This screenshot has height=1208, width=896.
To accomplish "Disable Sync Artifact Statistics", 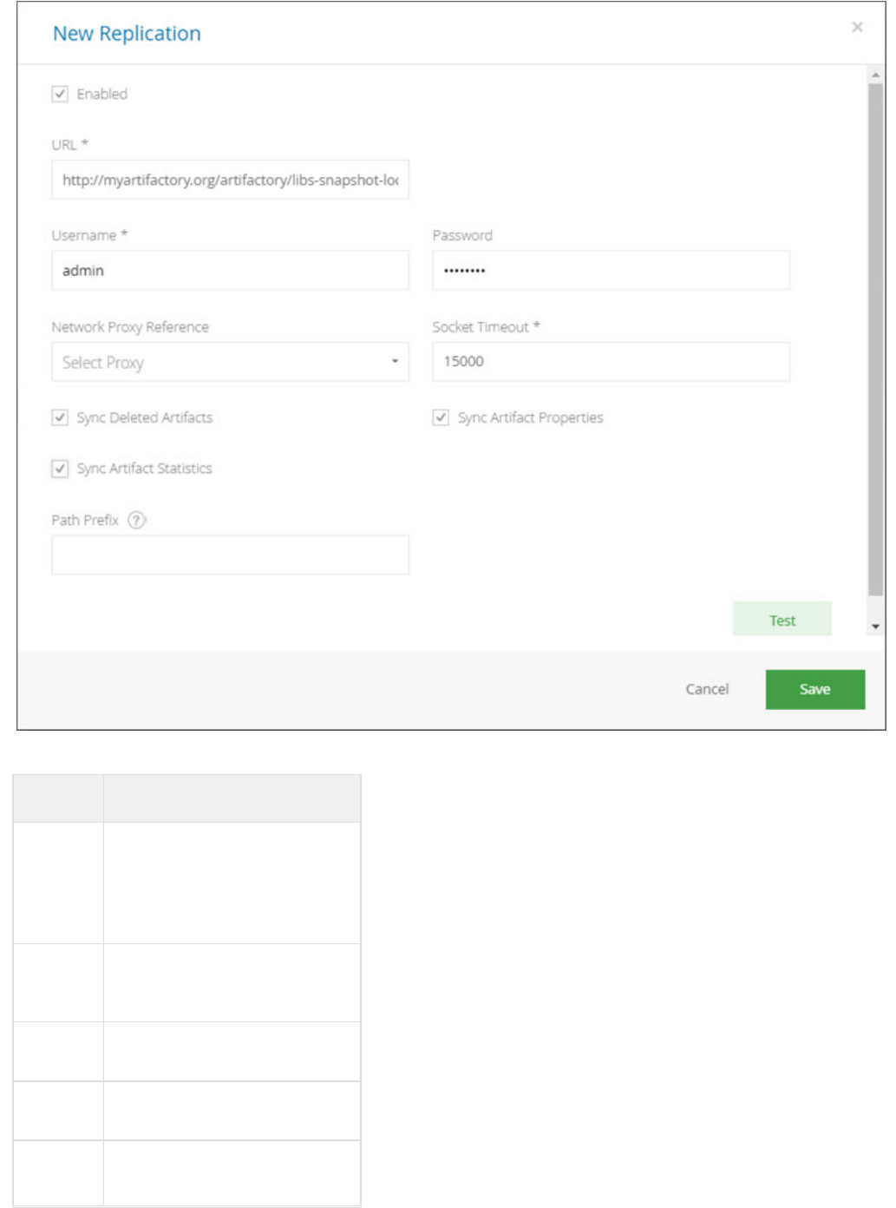I will click(x=60, y=469).
